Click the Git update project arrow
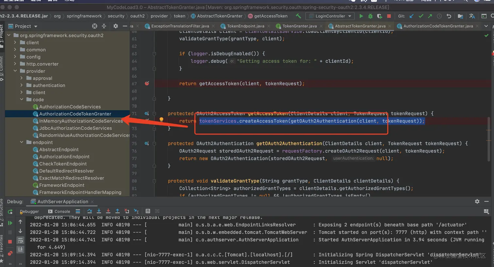Viewport: 494px width, 267px height. [x=412, y=16]
